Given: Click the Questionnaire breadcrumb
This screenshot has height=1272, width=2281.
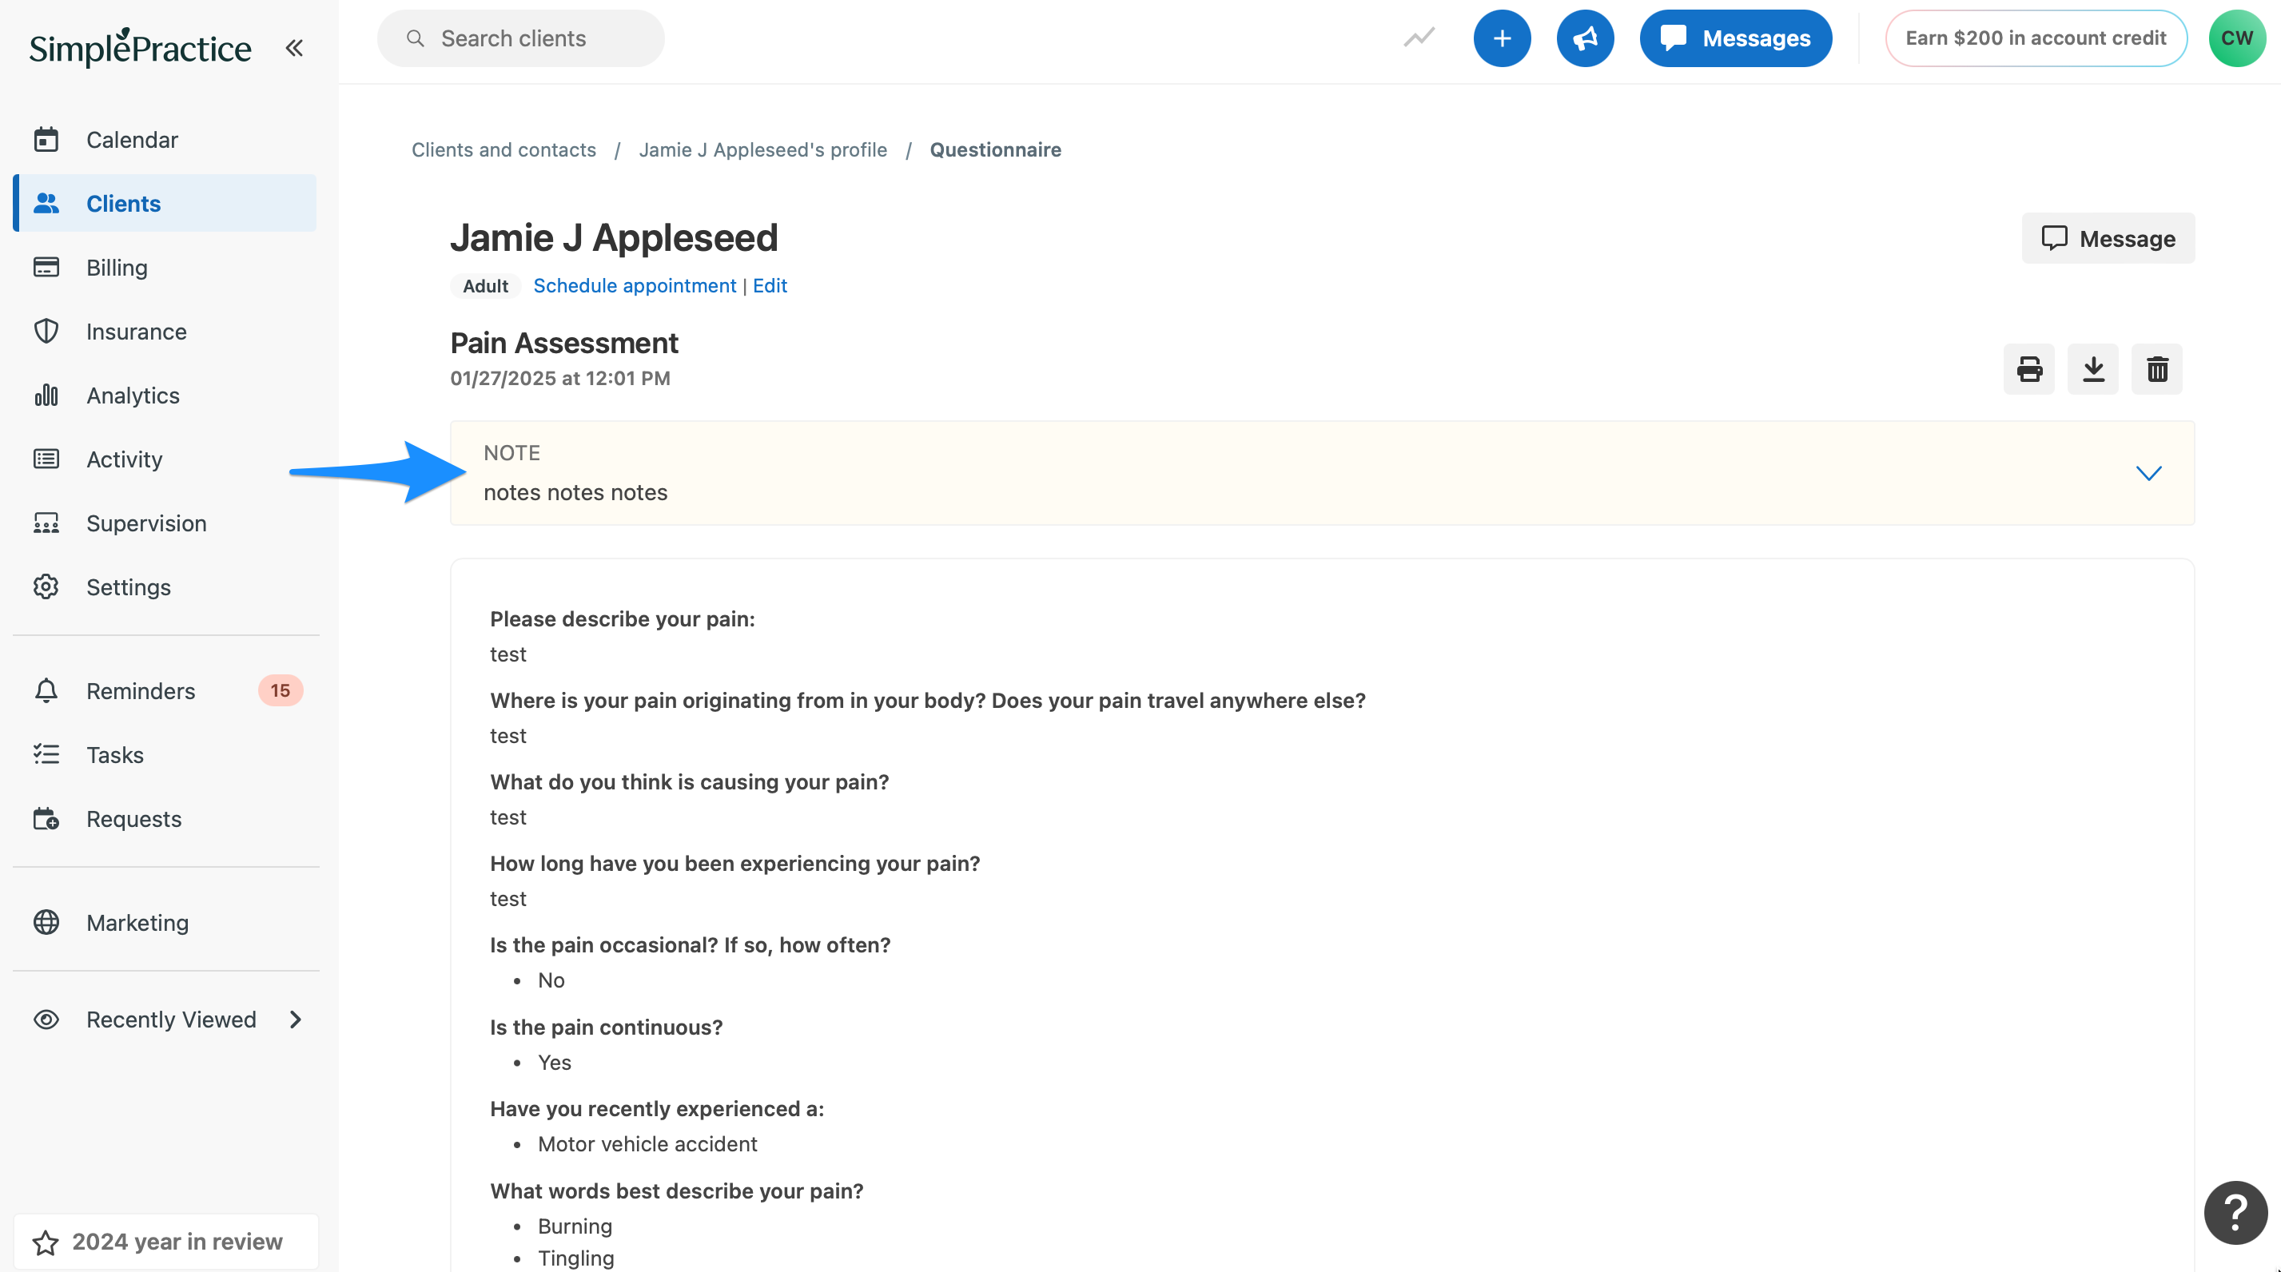Looking at the screenshot, I should pyautogui.click(x=995, y=149).
